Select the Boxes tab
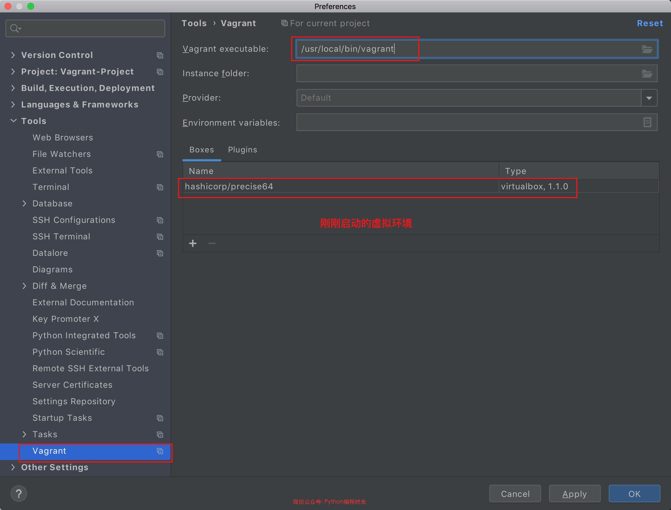The height and width of the screenshot is (510, 671). tap(202, 150)
